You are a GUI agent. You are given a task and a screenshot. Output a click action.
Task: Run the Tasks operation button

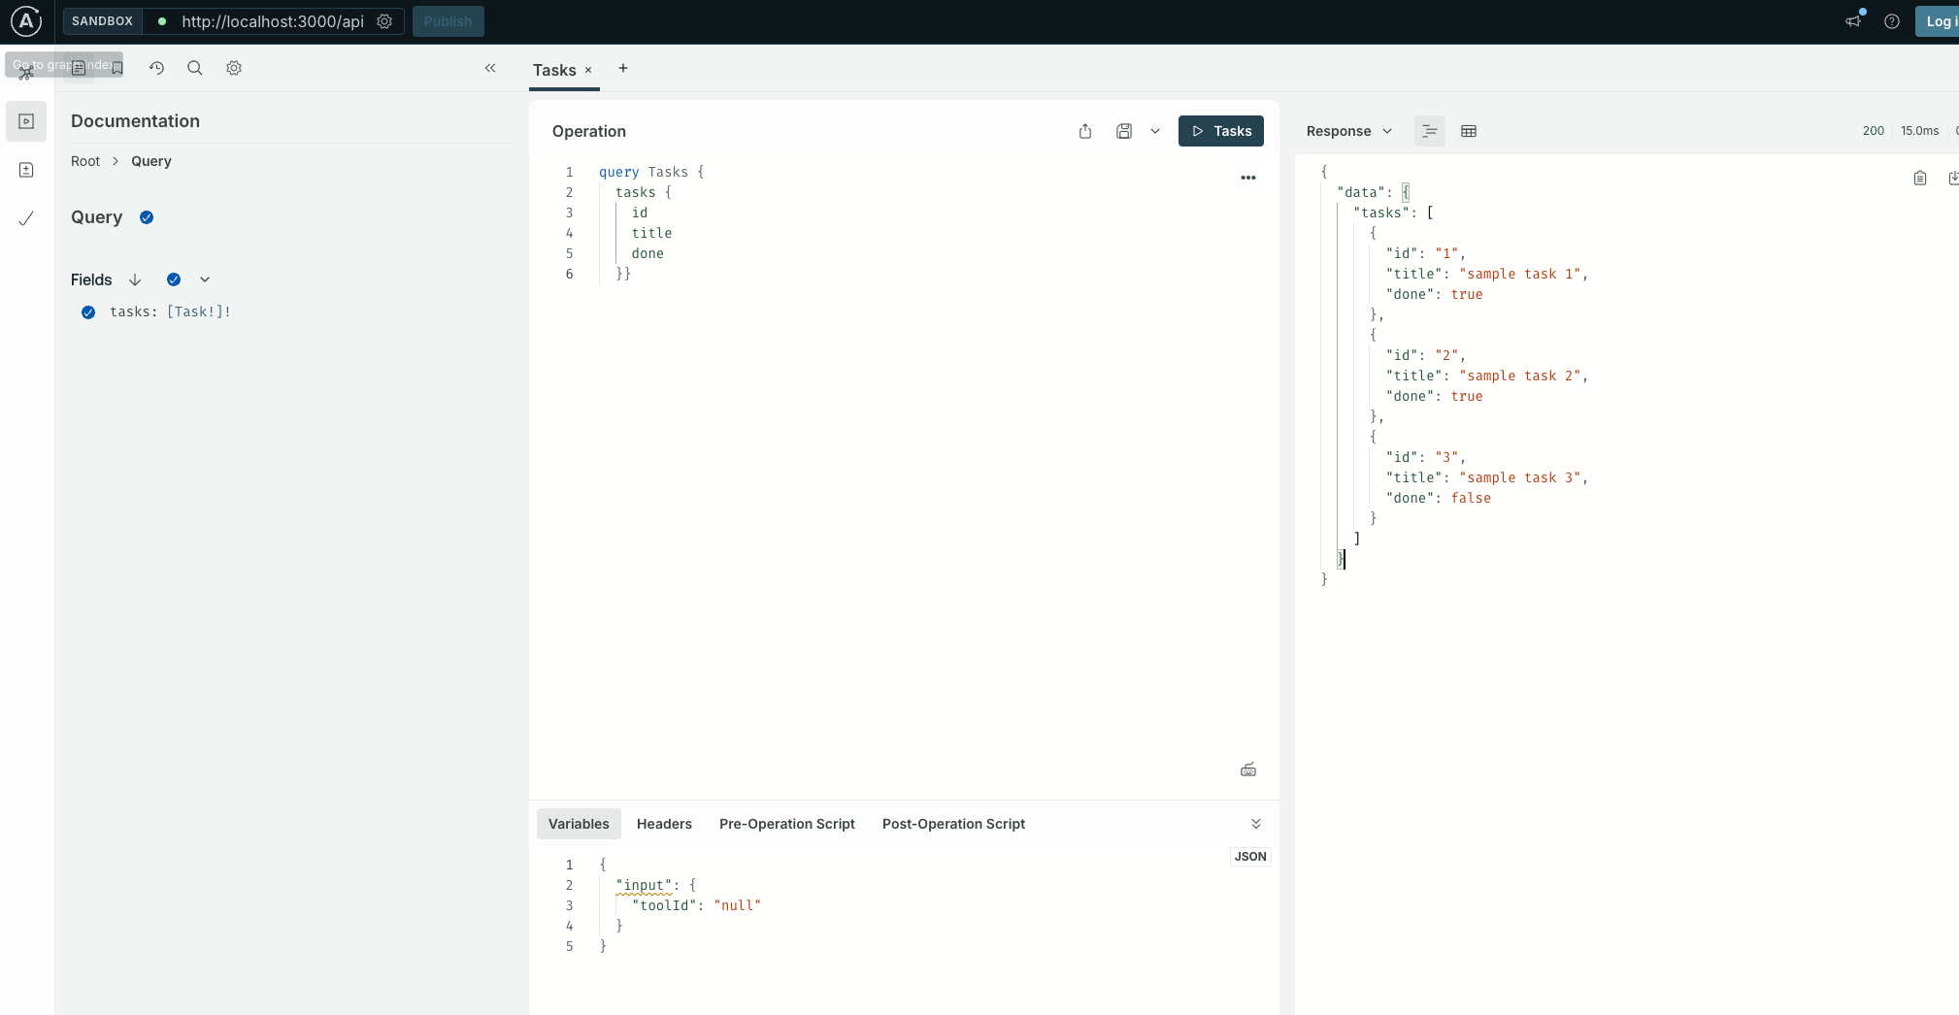tap(1220, 131)
